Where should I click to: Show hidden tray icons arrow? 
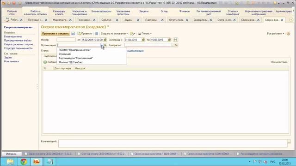[x=250, y=162]
